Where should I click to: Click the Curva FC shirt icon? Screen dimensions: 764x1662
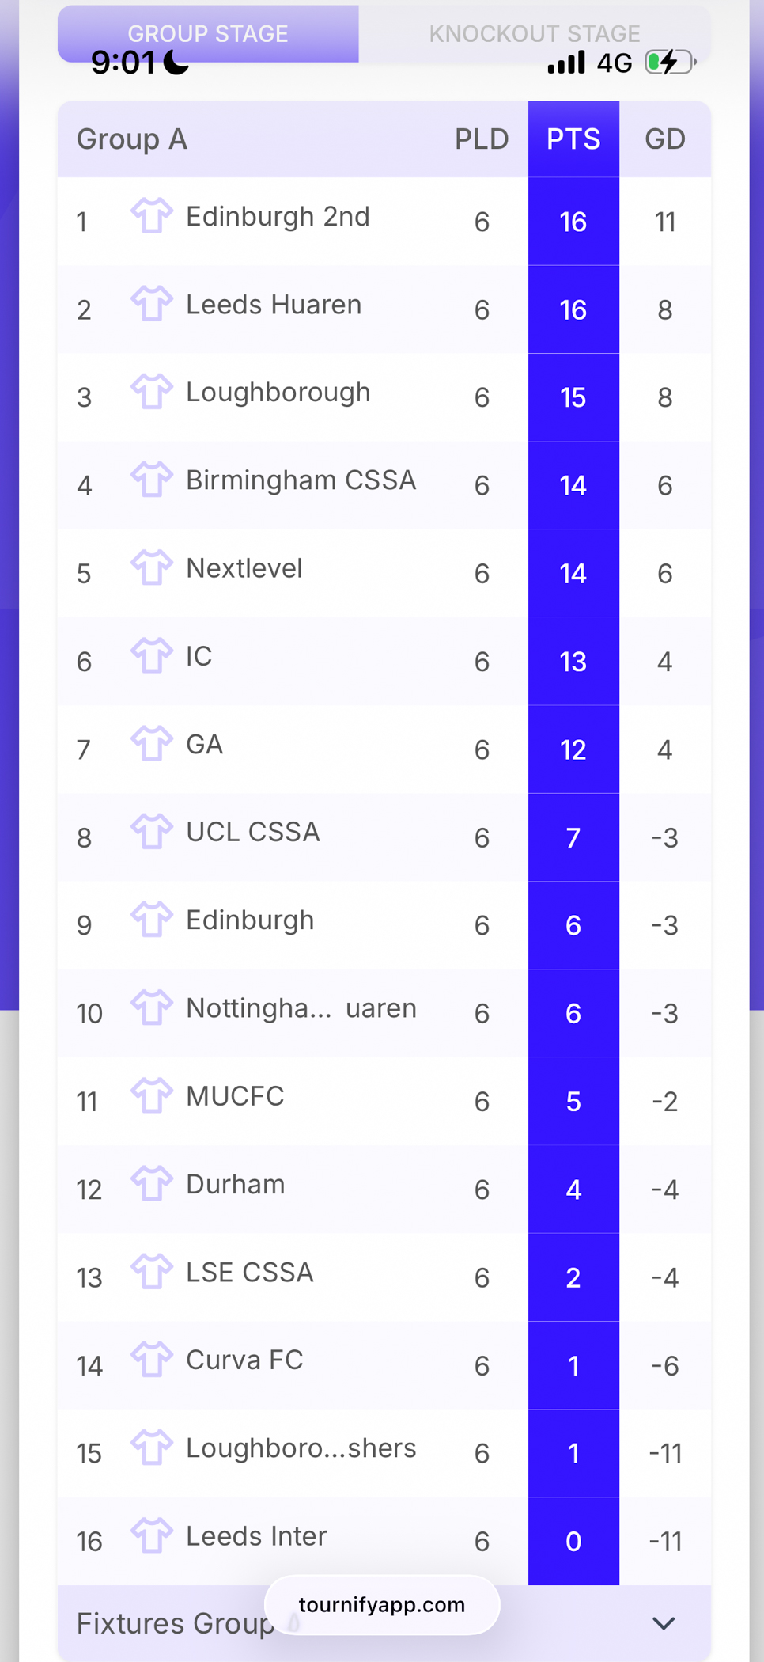pos(151,1360)
